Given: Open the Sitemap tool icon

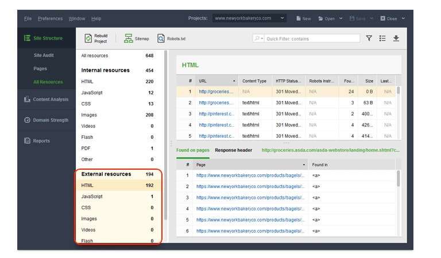Looking at the screenshot, I should point(129,38).
